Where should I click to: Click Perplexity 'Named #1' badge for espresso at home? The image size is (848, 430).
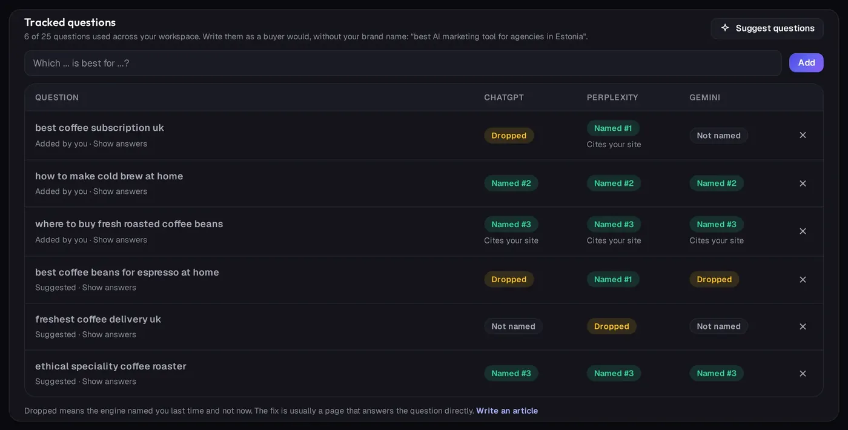click(613, 280)
